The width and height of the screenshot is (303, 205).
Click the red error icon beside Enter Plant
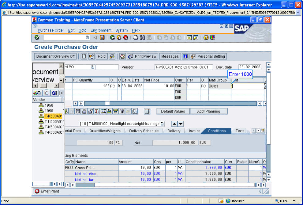pos(37,191)
